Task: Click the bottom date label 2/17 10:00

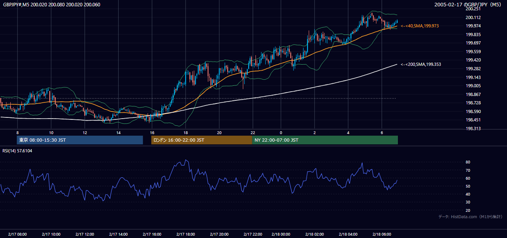Action: coord(51,234)
